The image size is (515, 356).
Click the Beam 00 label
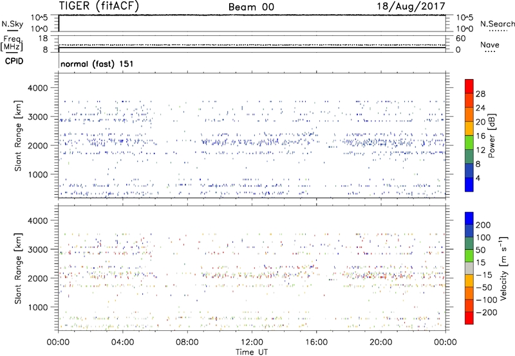point(251,7)
